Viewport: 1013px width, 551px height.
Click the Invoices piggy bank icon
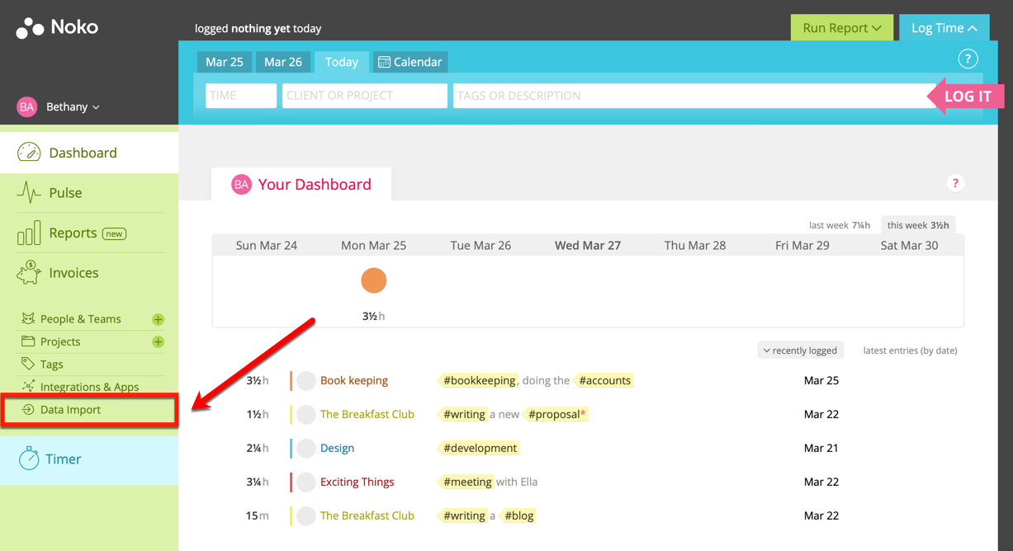coord(29,273)
